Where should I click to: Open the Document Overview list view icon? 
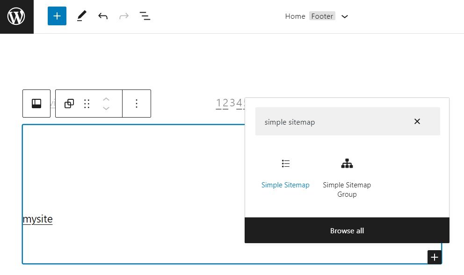point(145,16)
